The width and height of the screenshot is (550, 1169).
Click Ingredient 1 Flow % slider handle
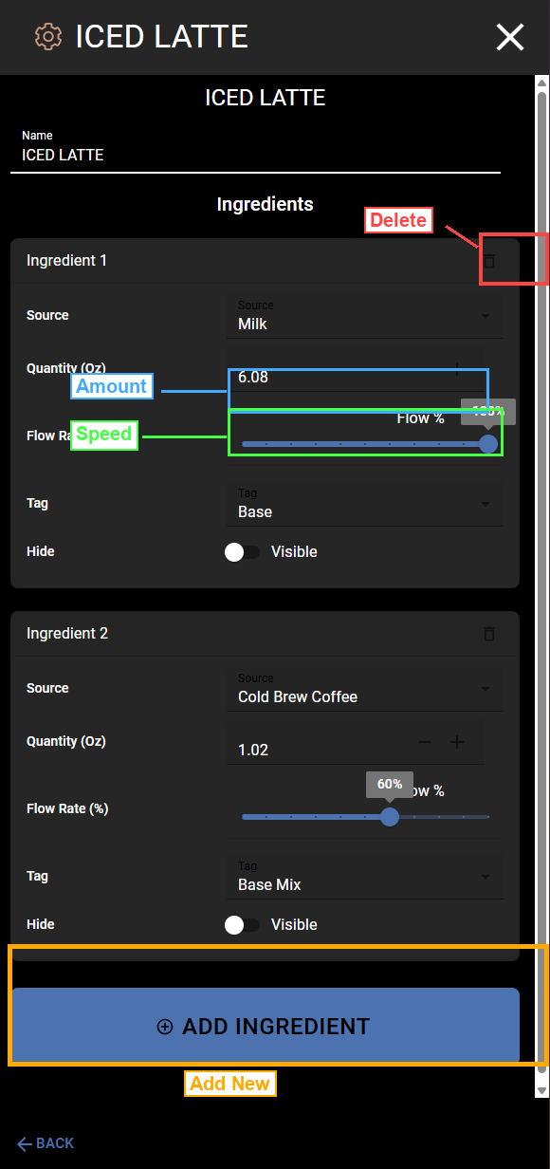[x=487, y=444]
